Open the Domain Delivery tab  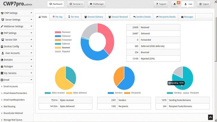94,17
